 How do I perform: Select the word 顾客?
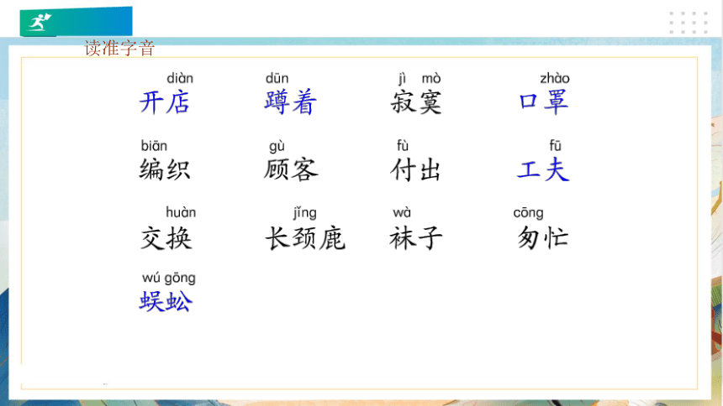291,169
